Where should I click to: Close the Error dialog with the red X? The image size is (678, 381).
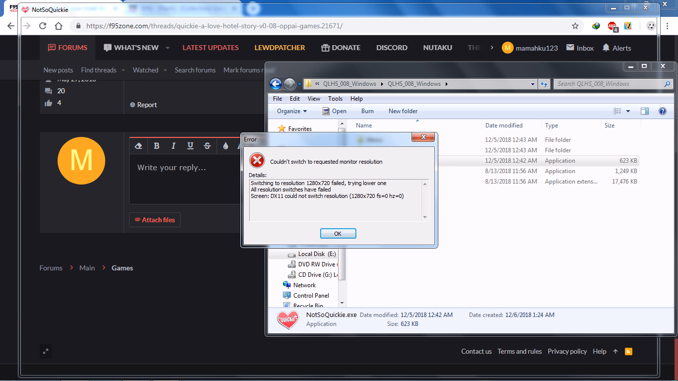tap(423, 137)
